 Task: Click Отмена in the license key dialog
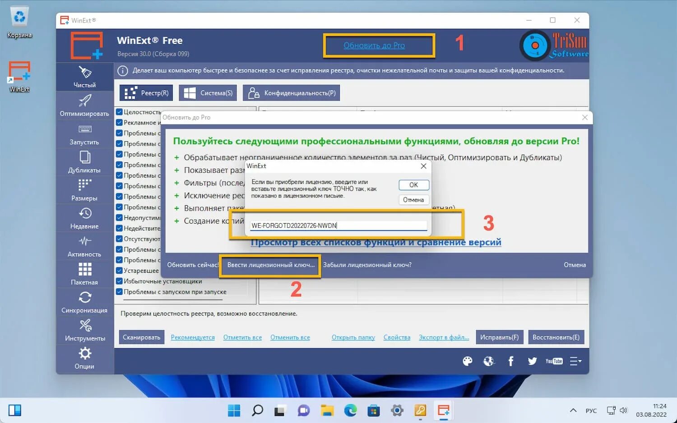(x=413, y=200)
